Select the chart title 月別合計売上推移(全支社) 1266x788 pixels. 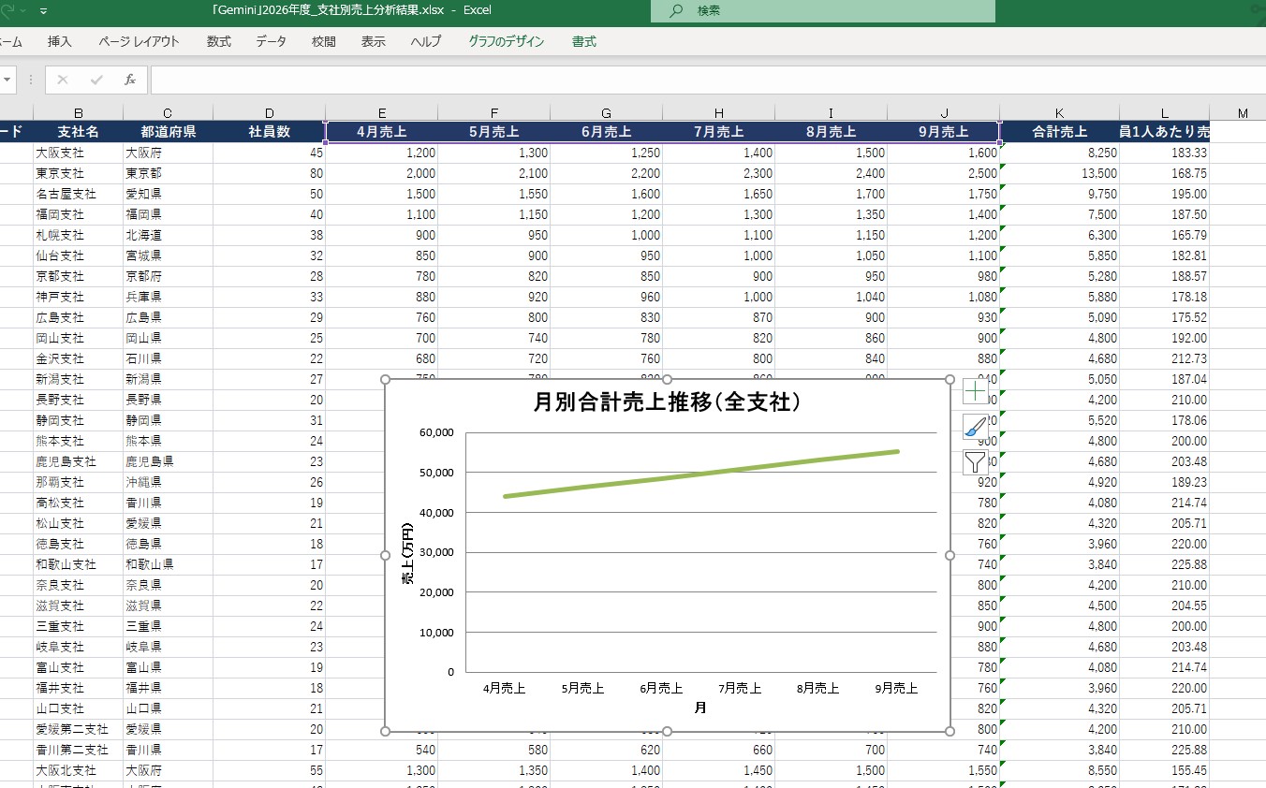pos(667,402)
